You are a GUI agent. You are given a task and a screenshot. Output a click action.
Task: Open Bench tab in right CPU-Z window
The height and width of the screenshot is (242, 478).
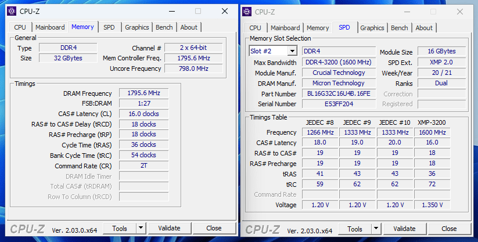coord(400,28)
